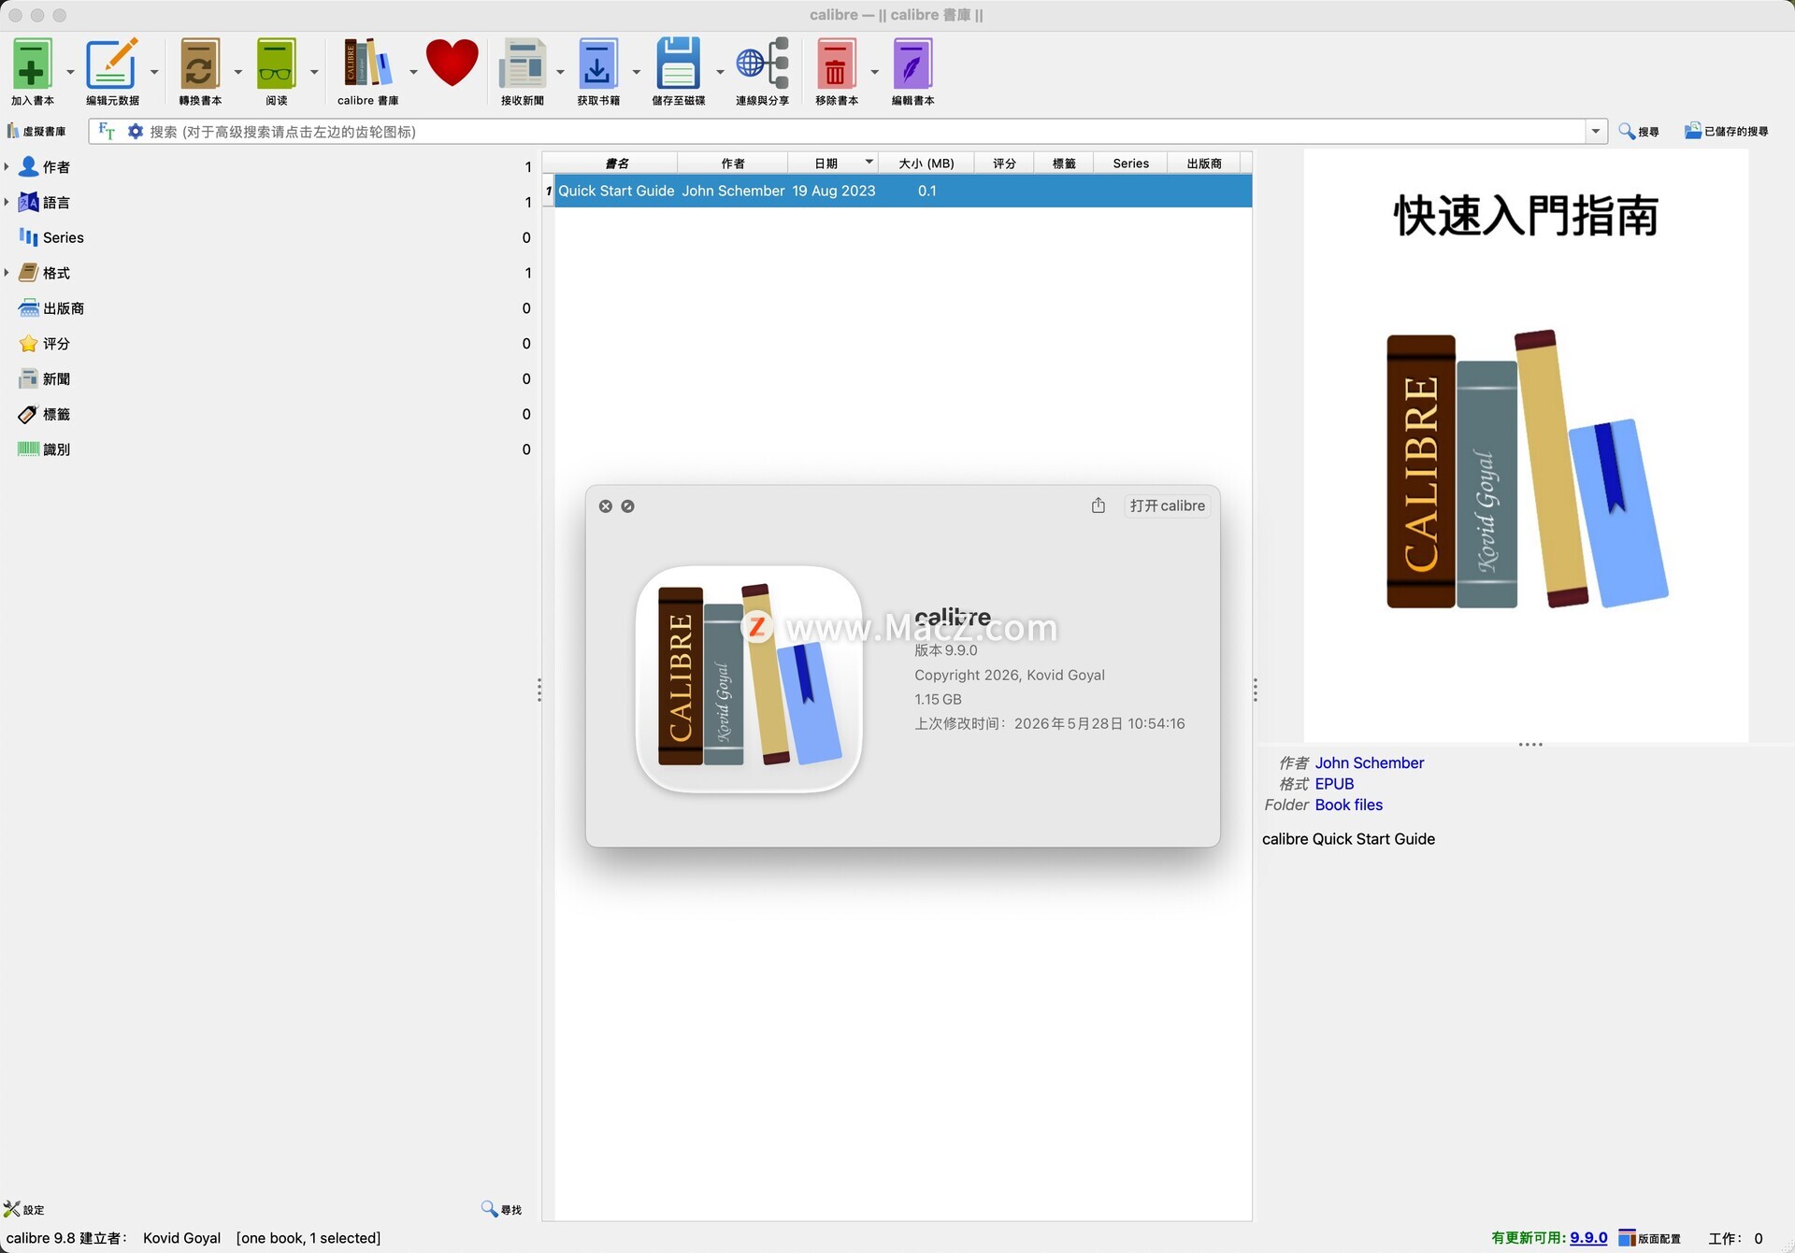Sort by the 書名 title column header
The height and width of the screenshot is (1253, 1795).
tap(616, 164)
